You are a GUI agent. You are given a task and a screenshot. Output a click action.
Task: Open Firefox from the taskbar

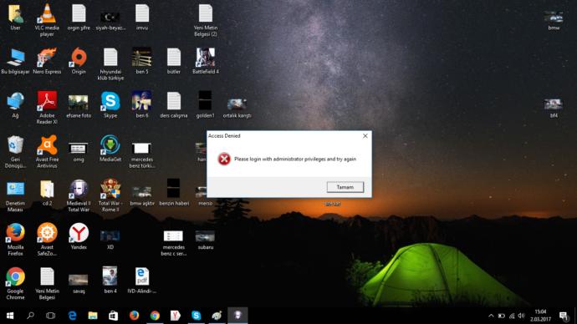pyautogui.click(x=134, y=316)
